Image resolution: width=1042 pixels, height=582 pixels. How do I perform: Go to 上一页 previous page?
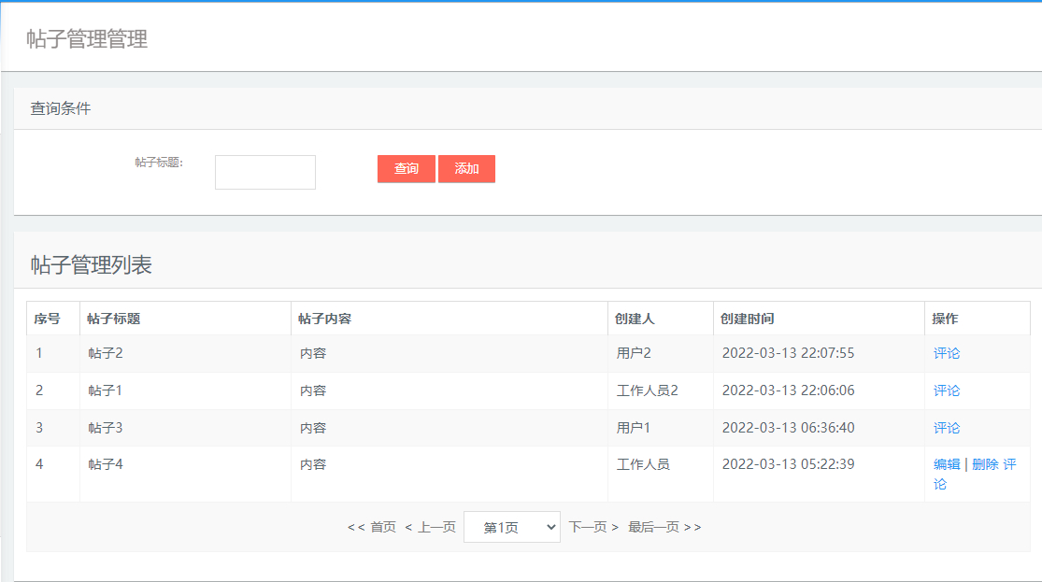(x=432, y=527)
